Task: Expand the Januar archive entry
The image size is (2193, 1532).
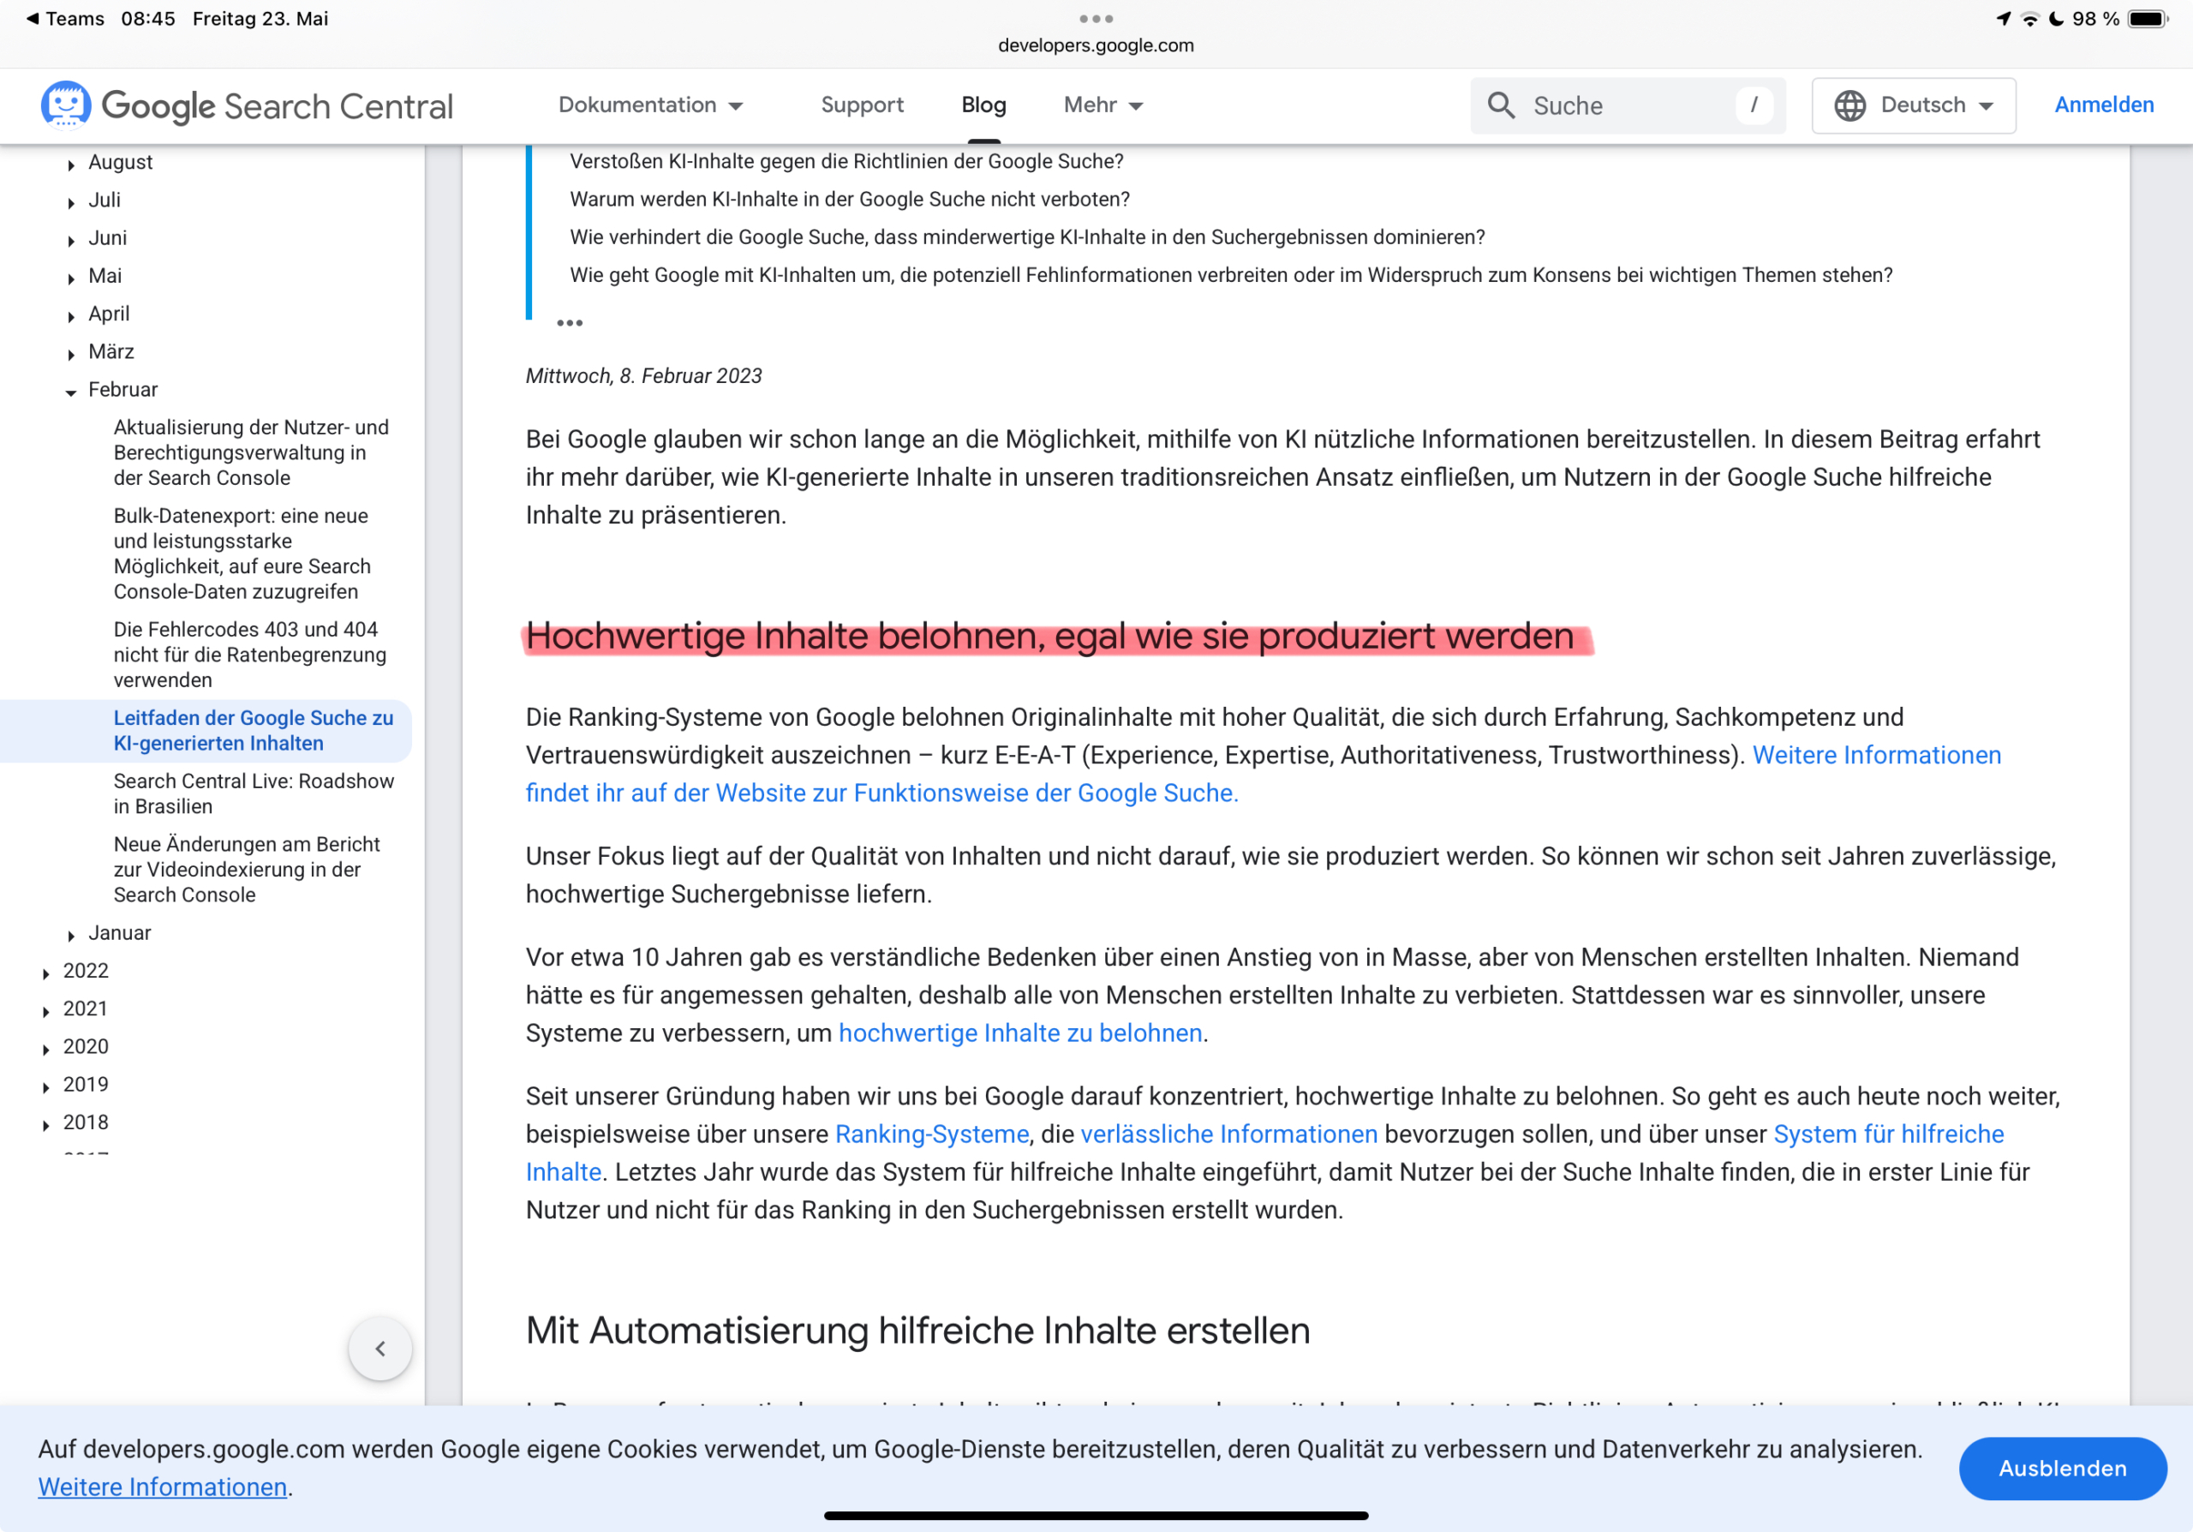Action: (71, 935)
